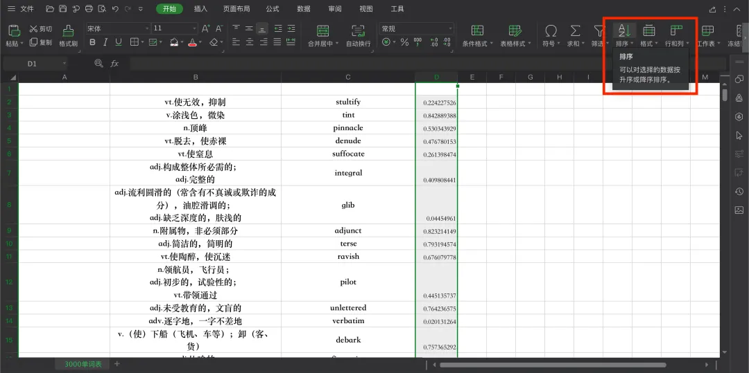Open the number format dropdown (常规)
The width and height of the screenshot is (749, 373).
(x=449, y=28)
